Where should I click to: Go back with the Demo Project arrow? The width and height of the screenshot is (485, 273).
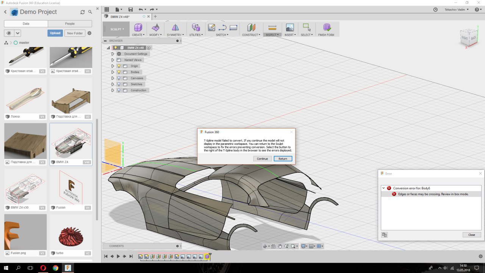click(5, 12)
